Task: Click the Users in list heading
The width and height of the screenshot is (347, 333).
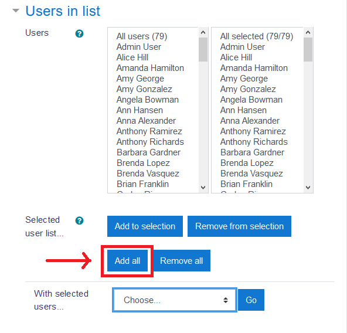Action: pyautogui.click(x=63, y=11)
